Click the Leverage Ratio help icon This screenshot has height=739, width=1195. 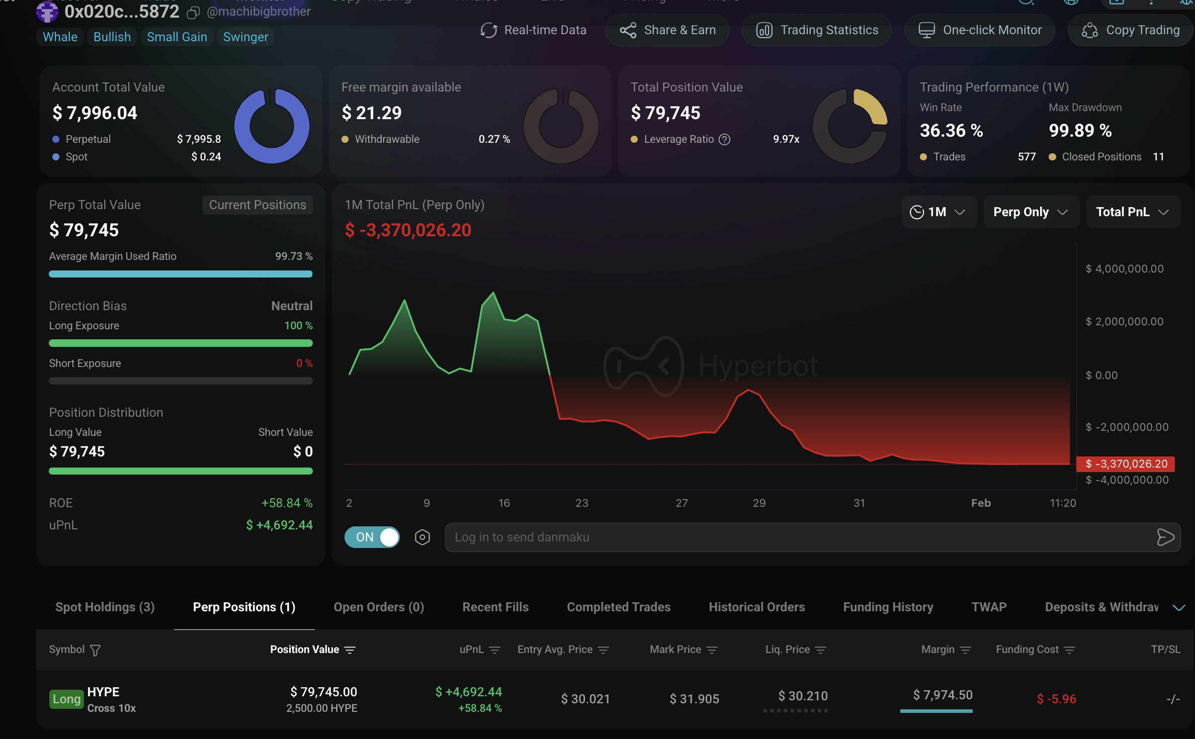coord(724,139)
